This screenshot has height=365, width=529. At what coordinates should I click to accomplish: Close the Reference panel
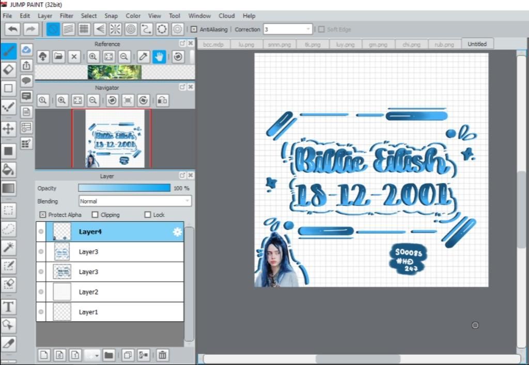coord(191,43)
